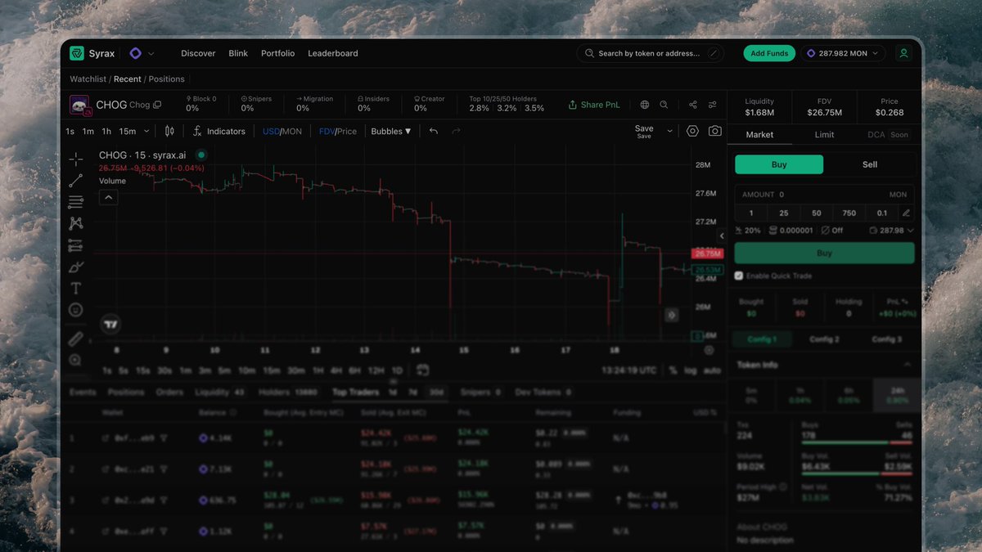Screen dimensions: 982x552
Task: Toggle Enable Quick Trade
Action: 738,276
